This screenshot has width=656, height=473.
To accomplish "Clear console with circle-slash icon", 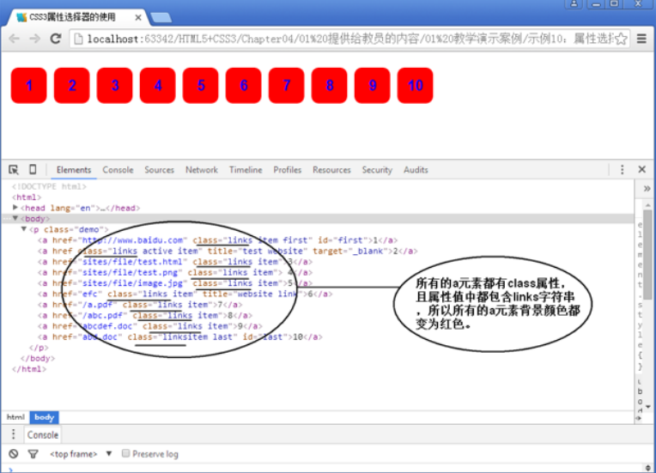I will click(x=14, y=454).
